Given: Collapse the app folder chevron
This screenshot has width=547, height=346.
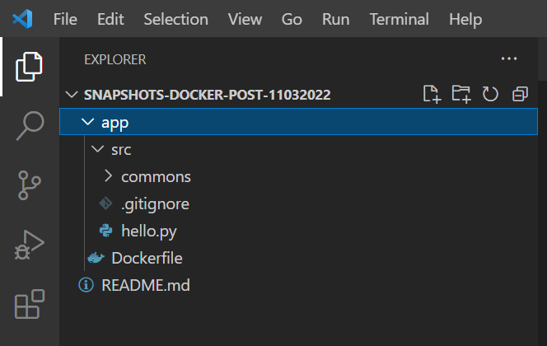Looking at the screenshot, I should coord(87,122).
